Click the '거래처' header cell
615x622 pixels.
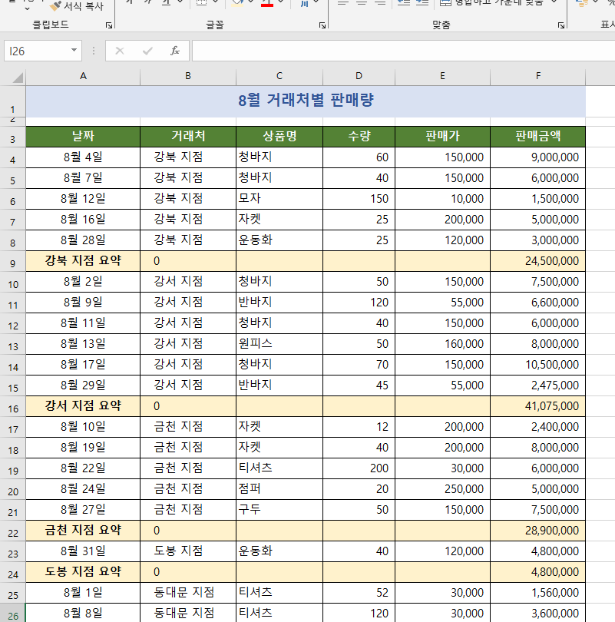188,137
